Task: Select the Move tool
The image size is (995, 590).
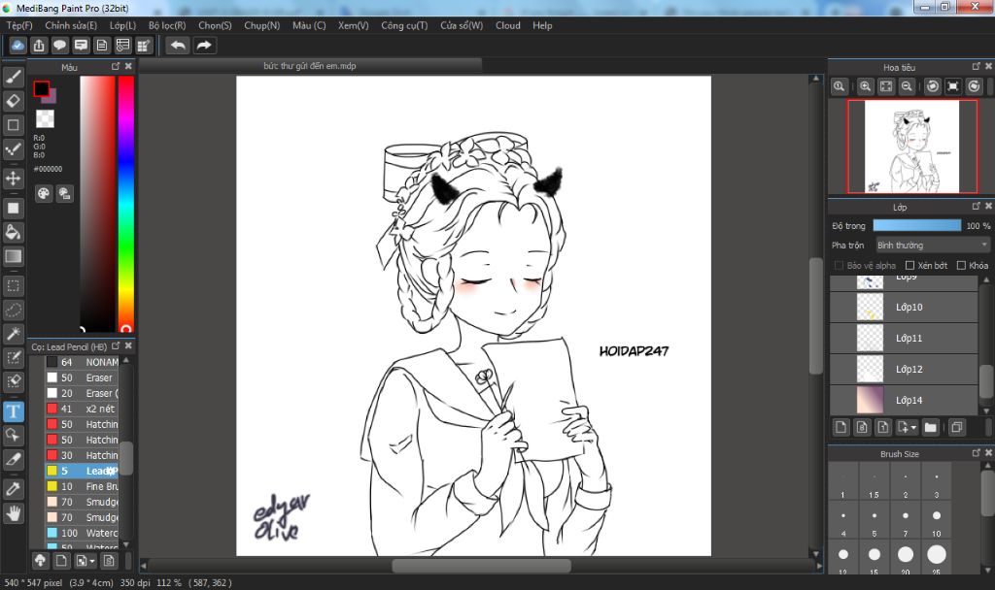Action: (14, 179)
